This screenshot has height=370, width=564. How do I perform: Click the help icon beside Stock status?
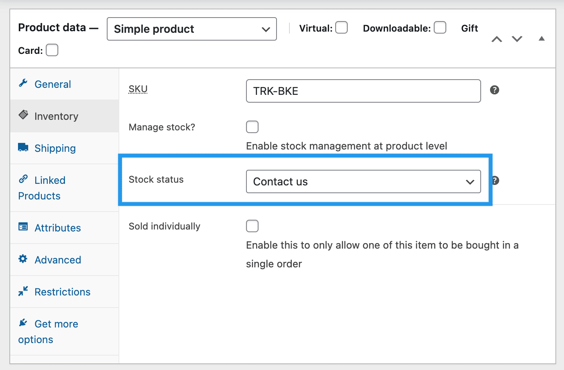(495, 181)
